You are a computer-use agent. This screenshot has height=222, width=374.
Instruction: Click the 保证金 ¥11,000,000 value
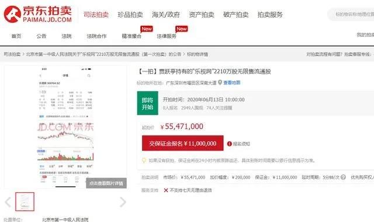285,177
